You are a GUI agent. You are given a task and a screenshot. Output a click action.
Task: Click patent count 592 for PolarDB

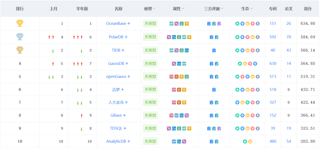[x=273, y=37]
